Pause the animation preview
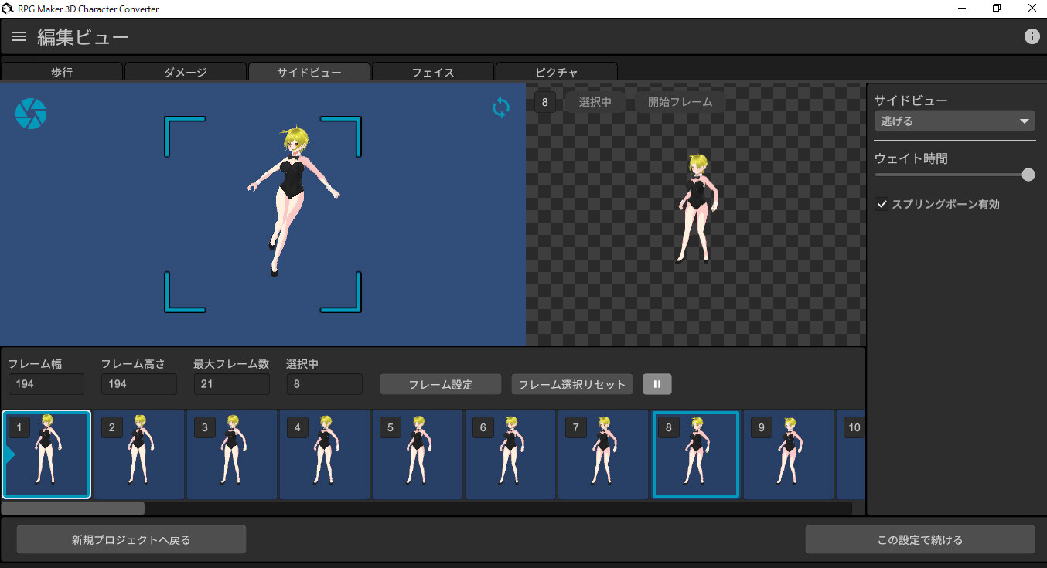Image resolution: width=1047 pixels, height=568 pixels. pos(657,384)
